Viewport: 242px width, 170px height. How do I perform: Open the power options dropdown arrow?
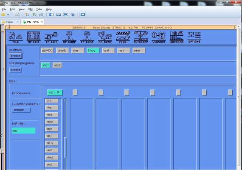point(8,15)
